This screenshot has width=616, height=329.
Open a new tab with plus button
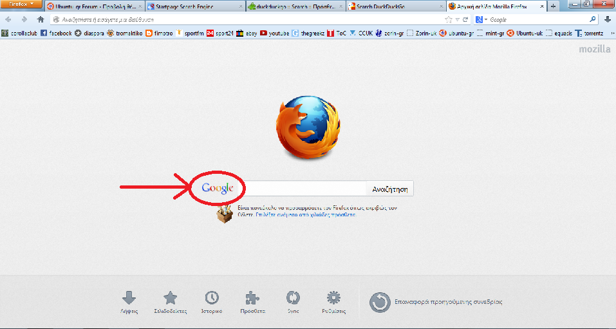pyautogui.click(x=554, y=6)
